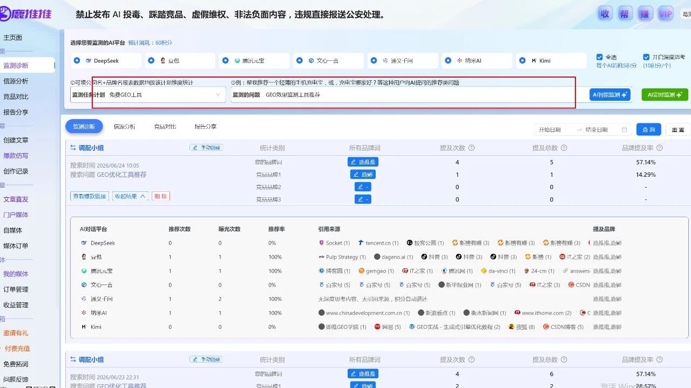Viewport: 691px width, 388px height.
Task: Switch to the 报告分享 tab
Action: coord(206,127)
